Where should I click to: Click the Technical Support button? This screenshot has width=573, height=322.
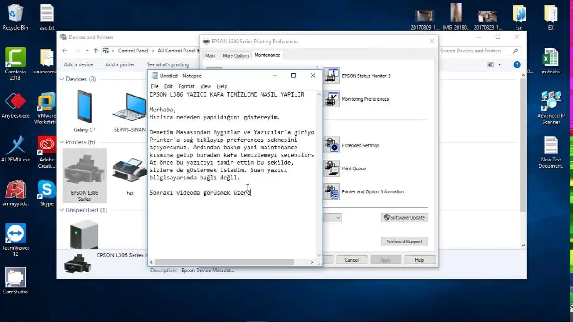[x=404, y=241]
